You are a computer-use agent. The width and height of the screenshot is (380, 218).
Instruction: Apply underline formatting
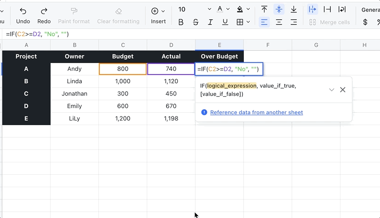pos(225,22)
